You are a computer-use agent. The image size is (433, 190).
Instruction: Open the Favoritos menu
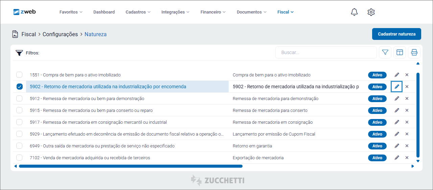coord(71,12)
